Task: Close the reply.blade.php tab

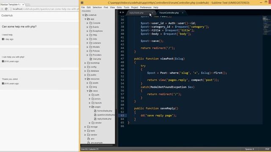Action: point(152,13)
